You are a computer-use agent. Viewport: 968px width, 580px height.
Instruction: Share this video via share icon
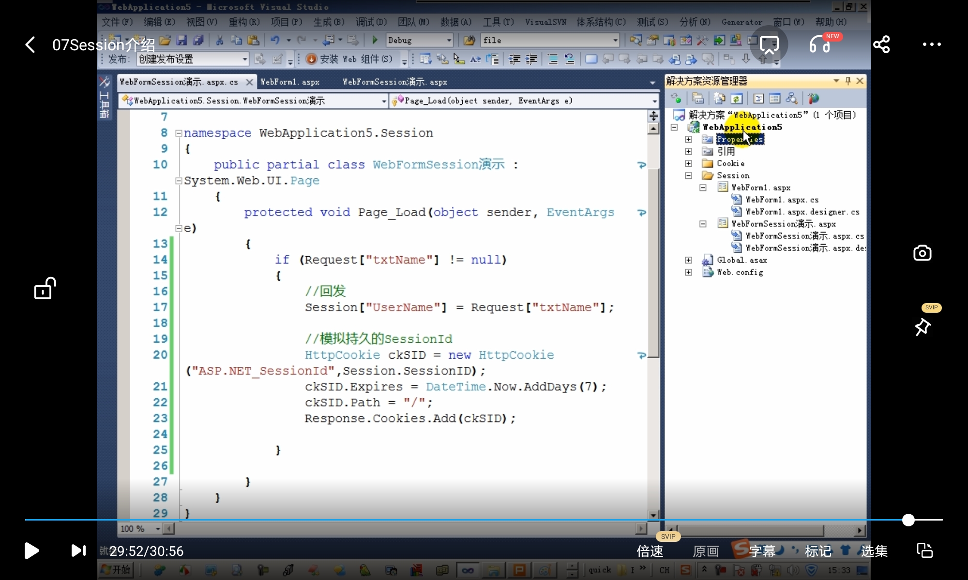pos(881,44)
